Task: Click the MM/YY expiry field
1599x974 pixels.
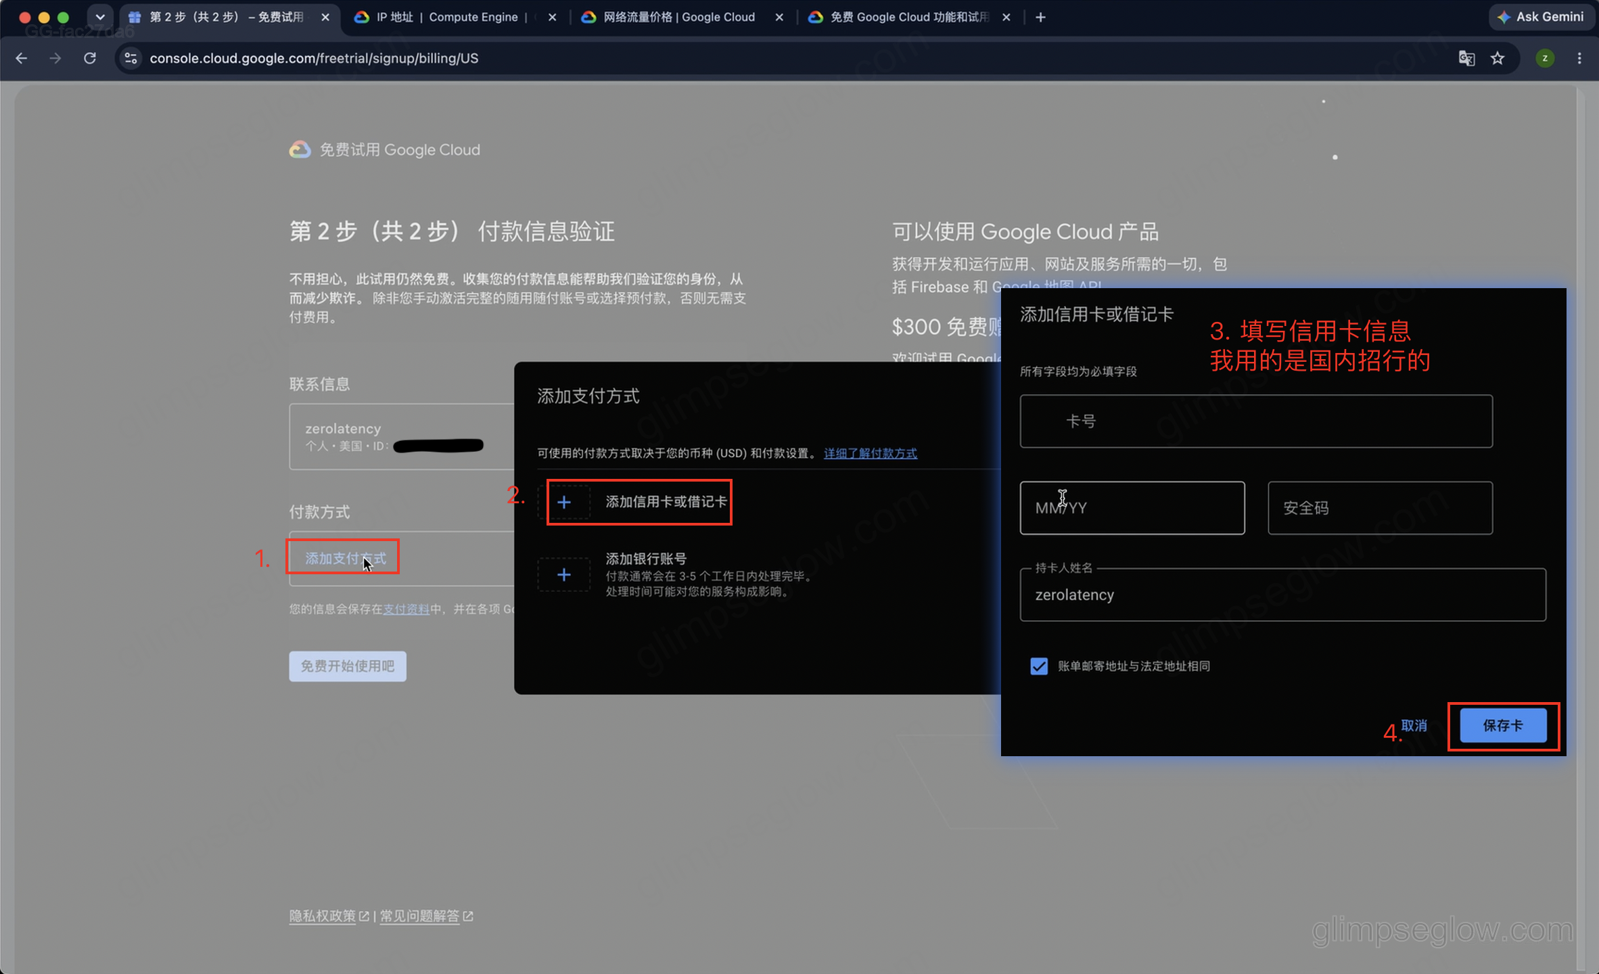Action: (x=1132, y=508)
